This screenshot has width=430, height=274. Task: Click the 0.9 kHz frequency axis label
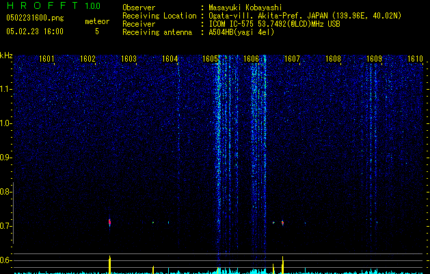6,158
